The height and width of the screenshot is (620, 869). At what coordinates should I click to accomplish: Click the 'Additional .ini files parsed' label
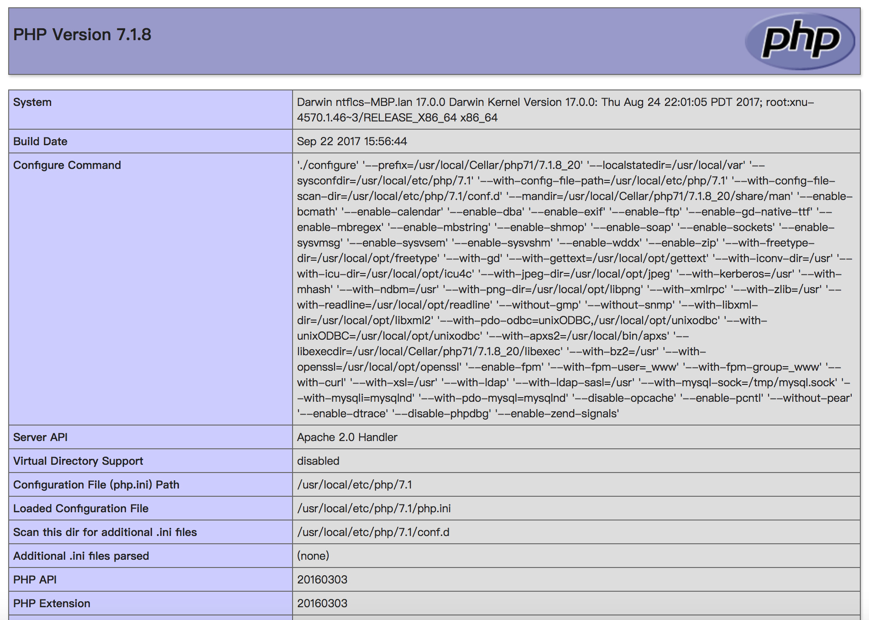[81, 556]
